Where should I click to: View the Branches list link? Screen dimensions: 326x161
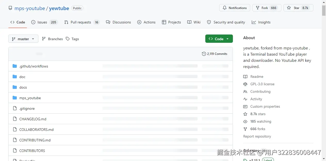[x=52, y=39]
